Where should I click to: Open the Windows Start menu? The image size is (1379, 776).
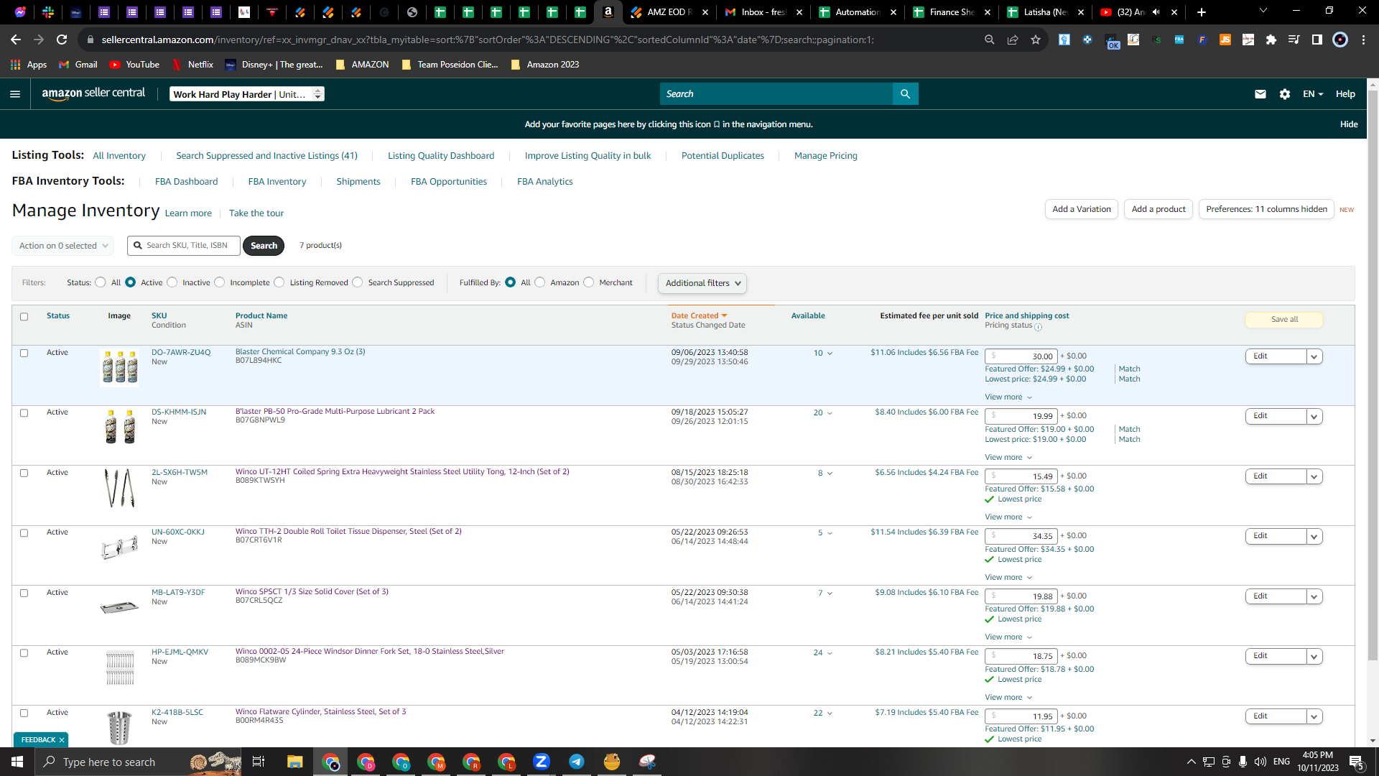click(17, 762)
